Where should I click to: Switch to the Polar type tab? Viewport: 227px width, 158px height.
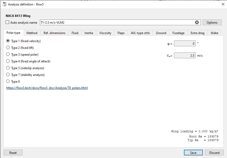13,33
